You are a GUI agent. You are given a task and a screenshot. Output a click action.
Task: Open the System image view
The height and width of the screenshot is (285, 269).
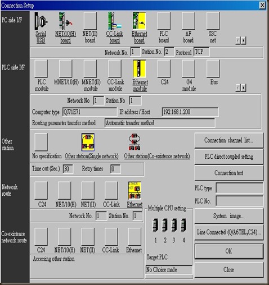pos(229,216)
